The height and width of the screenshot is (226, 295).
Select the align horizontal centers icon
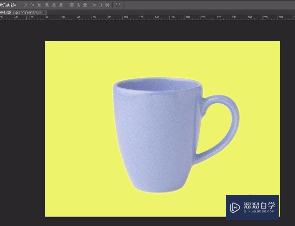[54, 5]
